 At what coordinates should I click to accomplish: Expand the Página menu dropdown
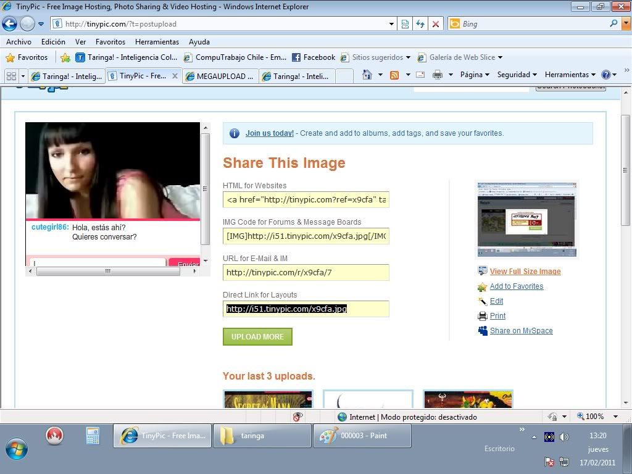click(x=475, y=75)
